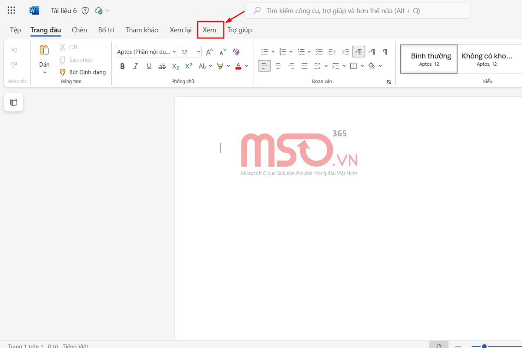Click the shield sensitivity icon beside Tài liệu 6
The width and height of the screenshot is (522, 348).
coord(85,10)
